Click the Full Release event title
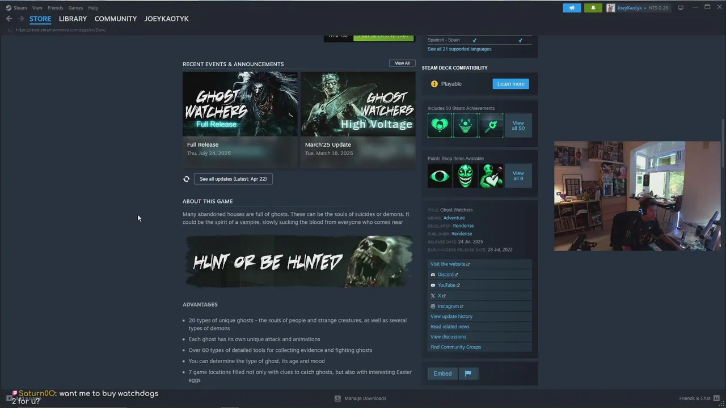The width and height of the screenshot is (726, 408). tap(202, 144)
